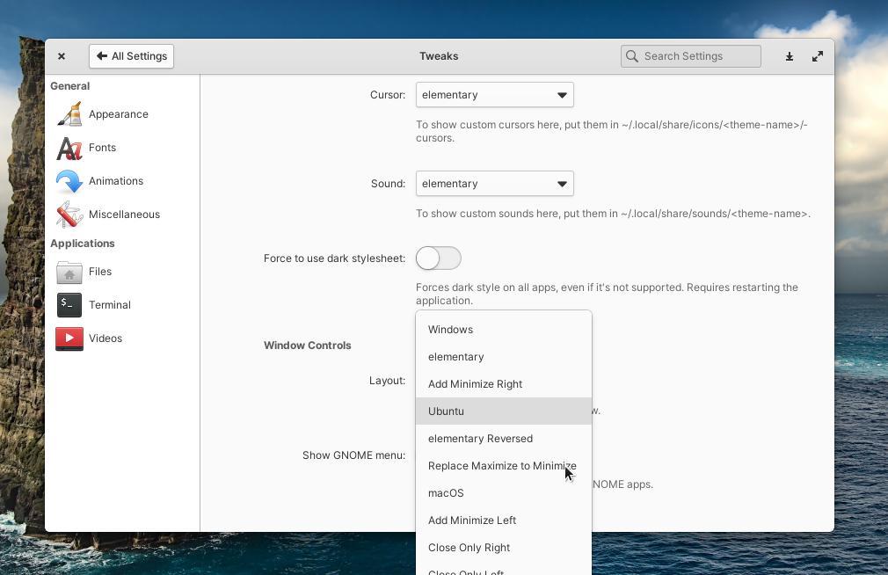Collapse the open Layout dropdown
The width and height of the screenshot is (888, 575).
[x=494, y=380]
